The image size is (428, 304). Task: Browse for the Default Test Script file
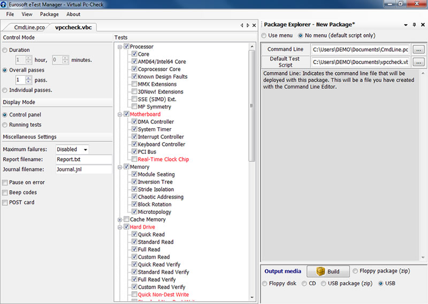pyautogui.click(x=419, y=62)
